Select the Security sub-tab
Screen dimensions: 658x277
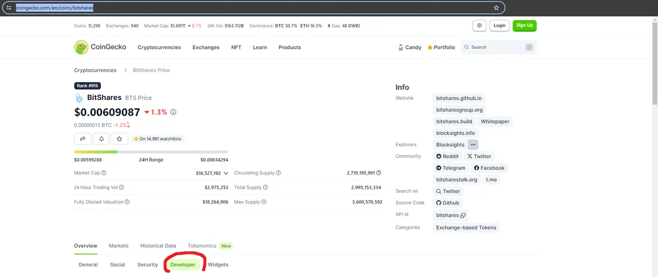pyautogui.click(x=148, y=265)
